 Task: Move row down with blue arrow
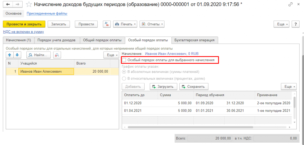coord(17,55)
